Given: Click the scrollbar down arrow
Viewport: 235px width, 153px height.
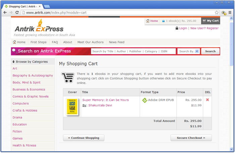Looking at the screenshot, I should [x=231, y=149].
